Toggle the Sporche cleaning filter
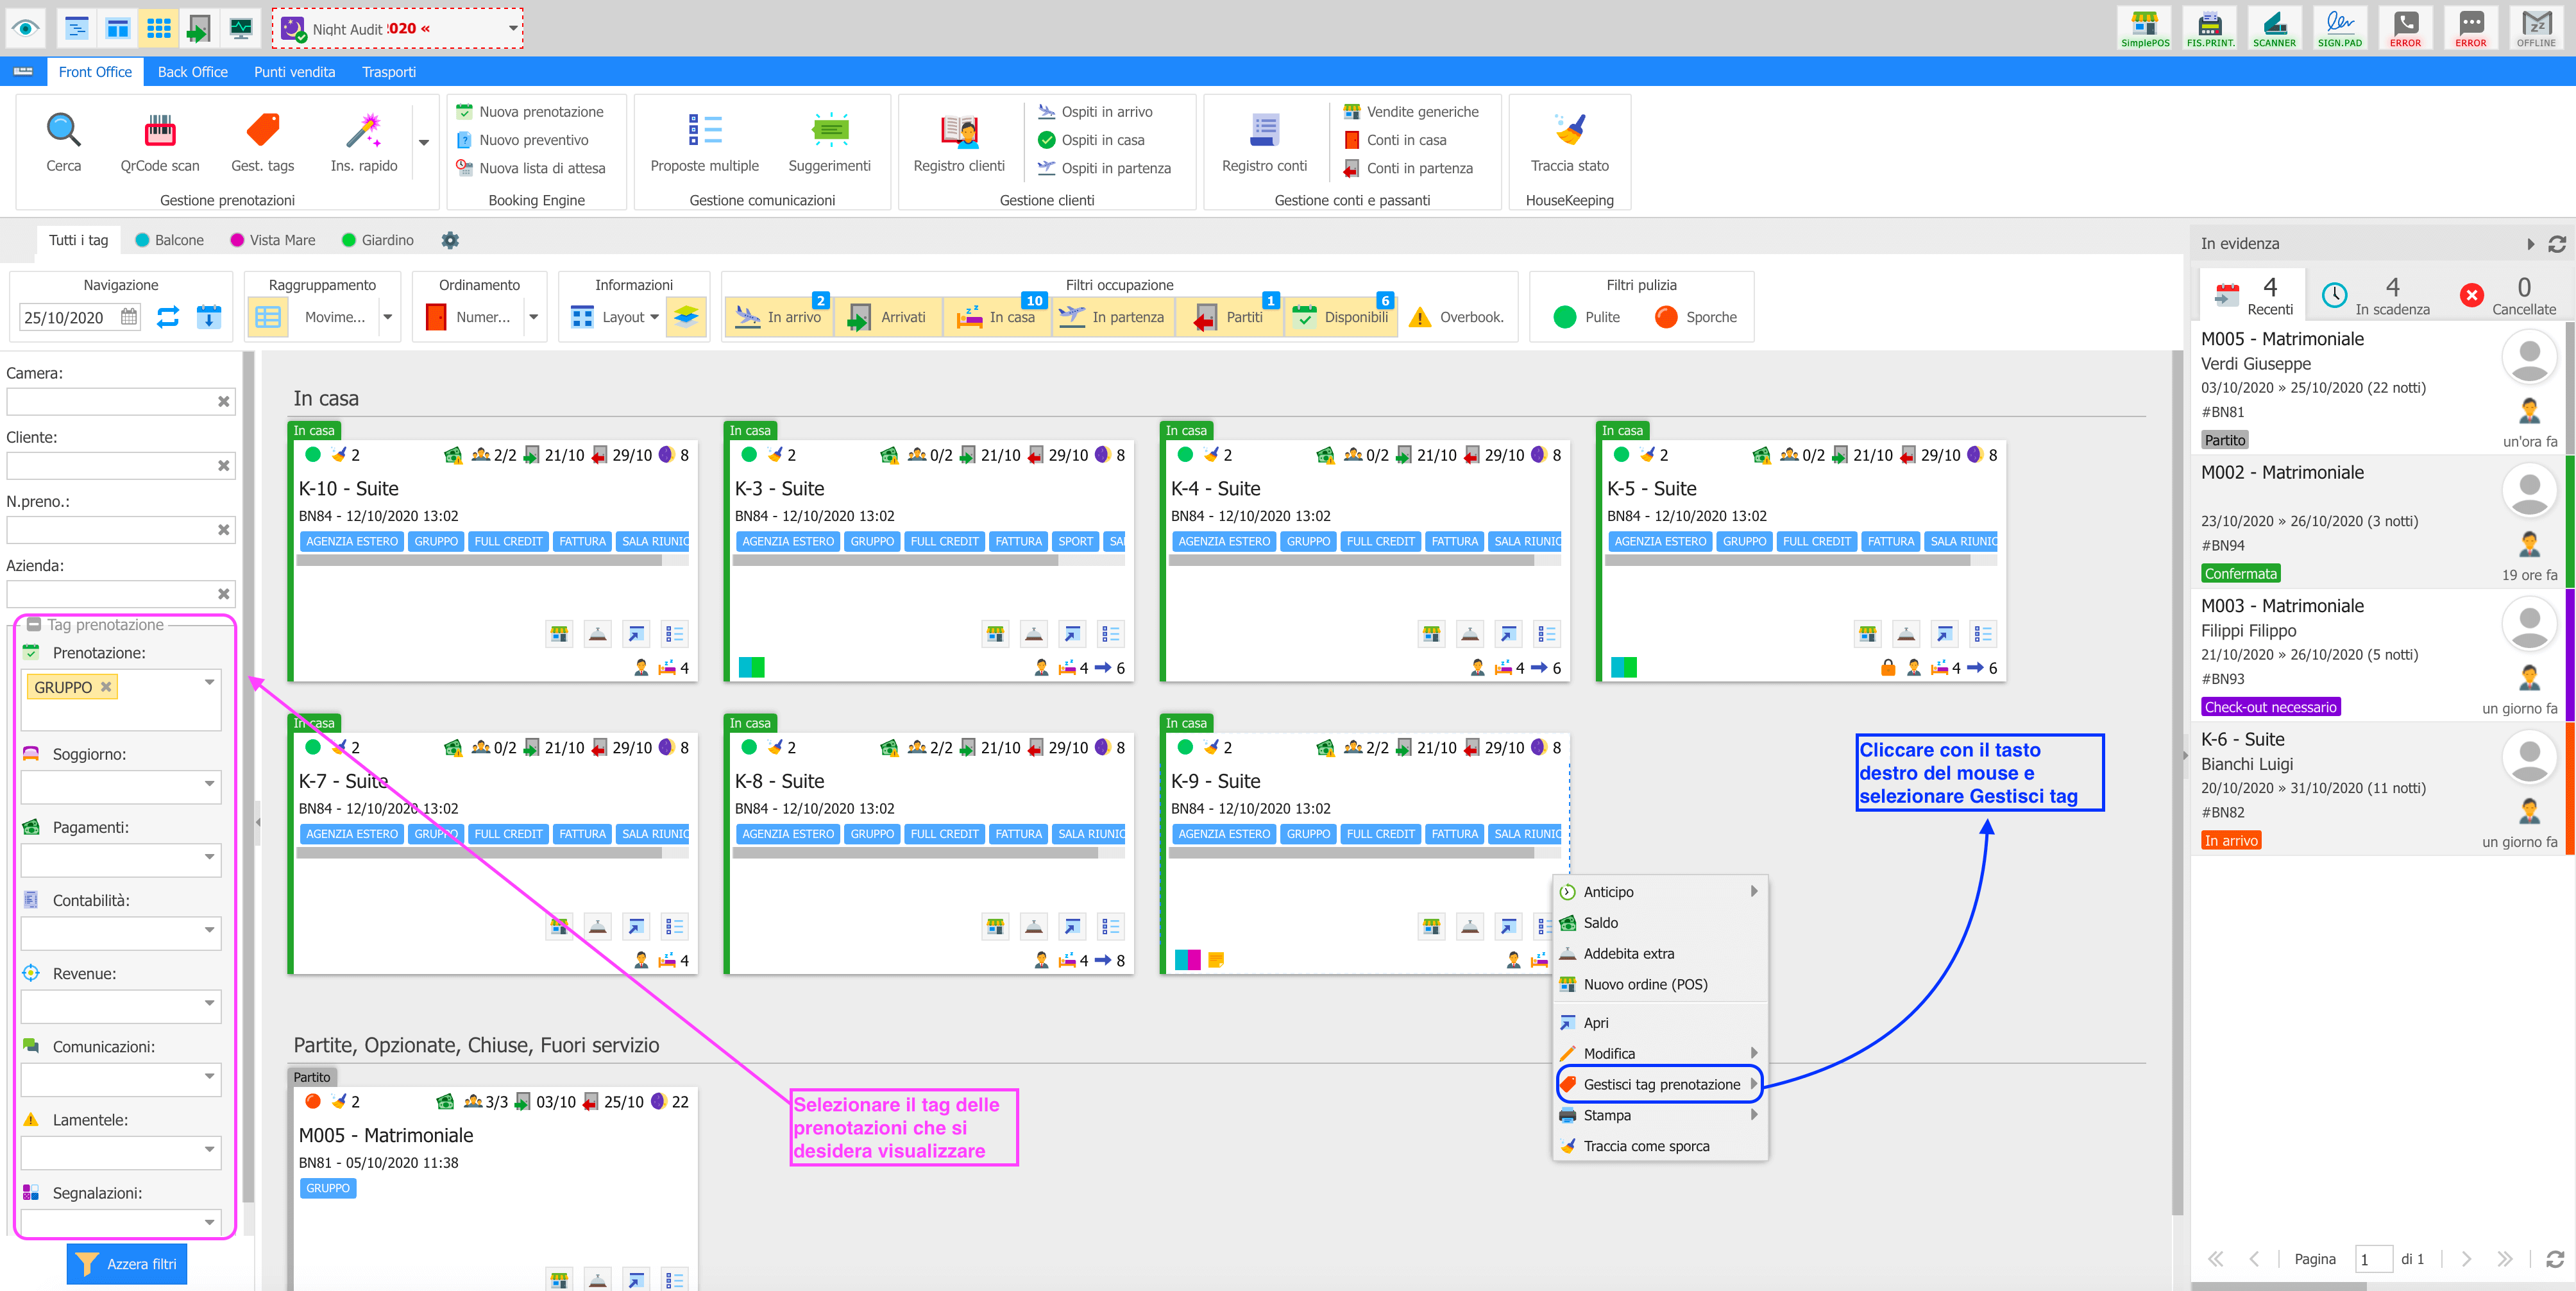The width and height of the screenshot is (2576, 1291). [x=1695, y=317]
